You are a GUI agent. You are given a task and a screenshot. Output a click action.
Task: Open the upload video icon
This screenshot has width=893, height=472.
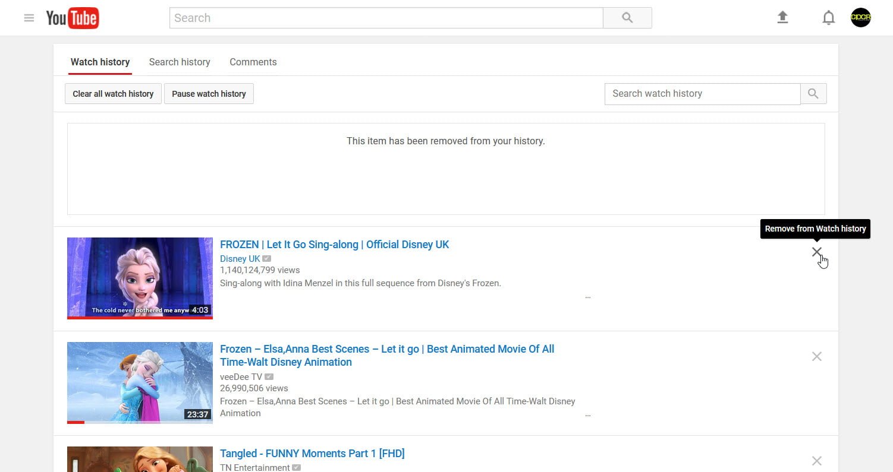tap(782, 18)
